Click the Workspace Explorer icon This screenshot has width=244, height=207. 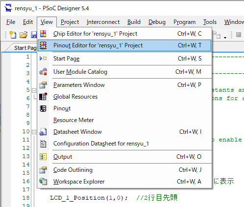[43, 182]
